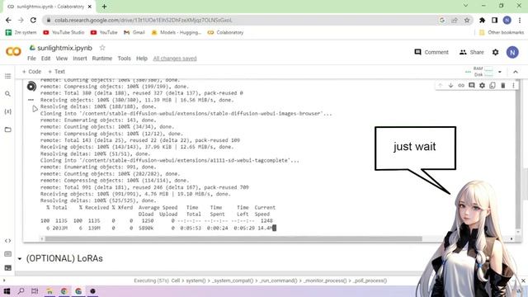Viewport: 528px width, 297px height.
Task: Open the Help menu
Action: 142,59
